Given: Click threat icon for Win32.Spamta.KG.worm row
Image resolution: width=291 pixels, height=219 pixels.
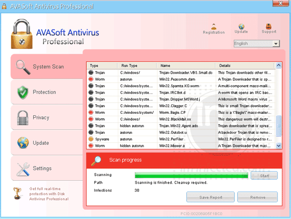Looking at the screenshot, I should tap(91, 86).
